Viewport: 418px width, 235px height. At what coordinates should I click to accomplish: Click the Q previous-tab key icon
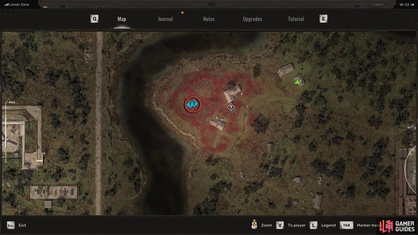[x=95, y=19]
